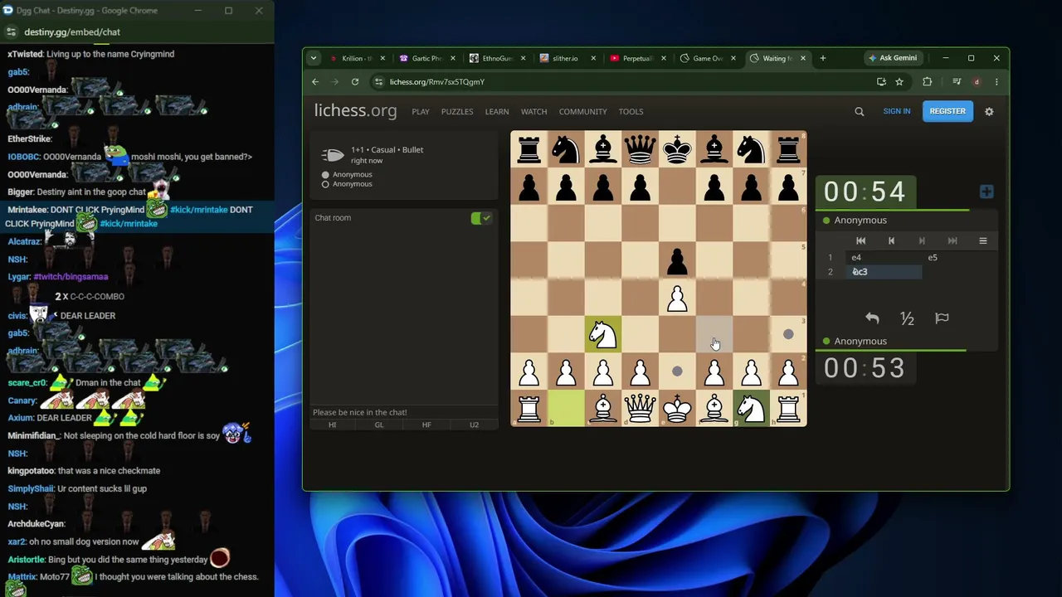Select the e4 move in move list
This screenshot has height=597, width=1062.
coord(883,258)
